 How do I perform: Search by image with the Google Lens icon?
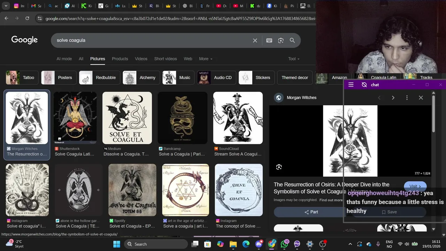pyautogui.click(x=281, y=40)
